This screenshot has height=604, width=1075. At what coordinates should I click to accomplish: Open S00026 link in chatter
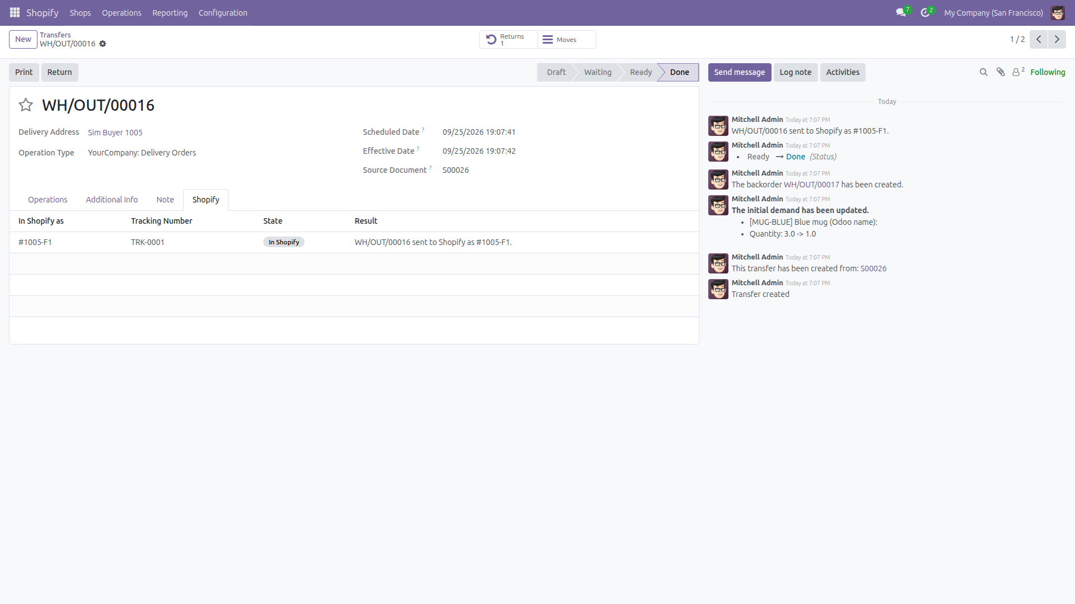click(x=873, y=268)
